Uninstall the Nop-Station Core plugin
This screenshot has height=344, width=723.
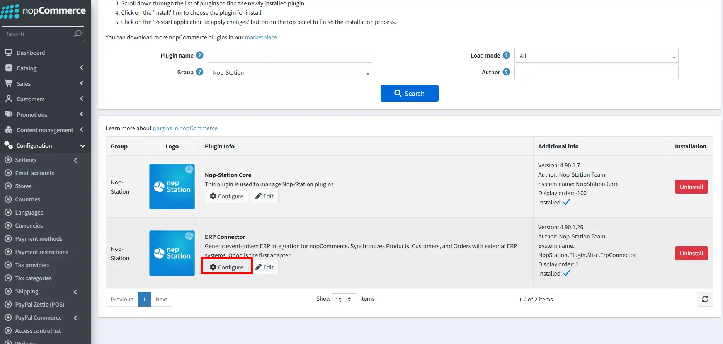(691, 187)
